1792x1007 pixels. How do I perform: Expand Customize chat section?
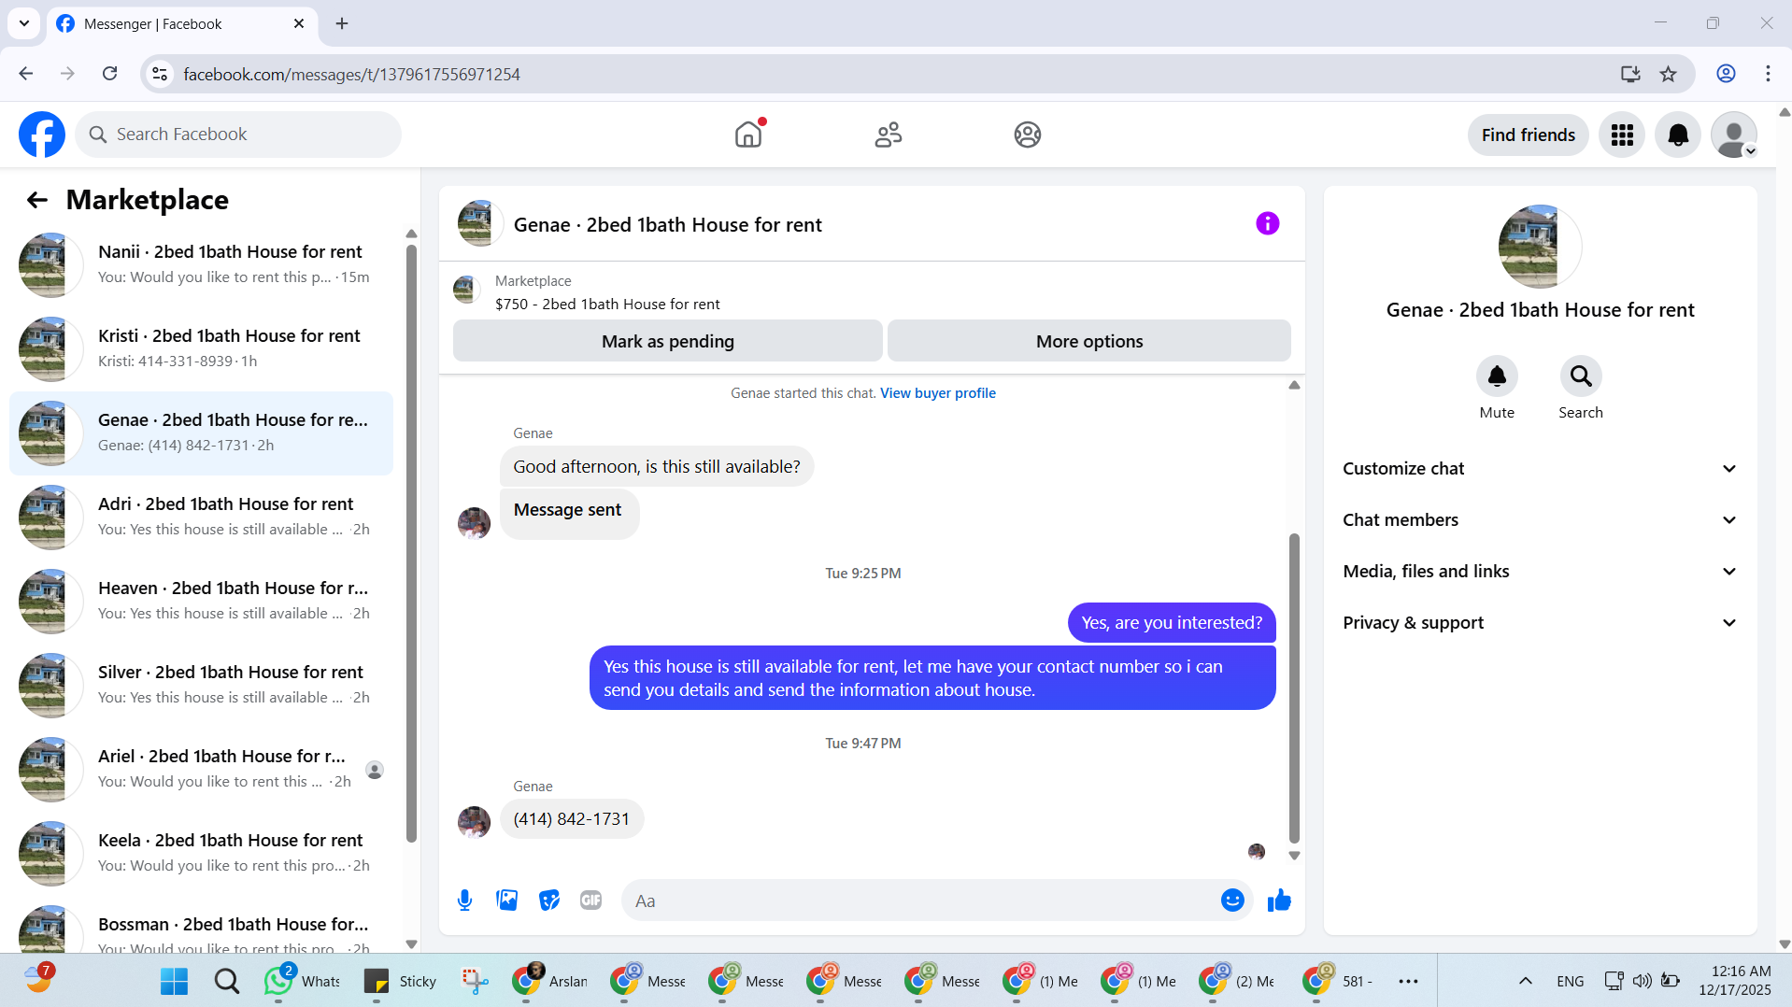point(1540,469)
